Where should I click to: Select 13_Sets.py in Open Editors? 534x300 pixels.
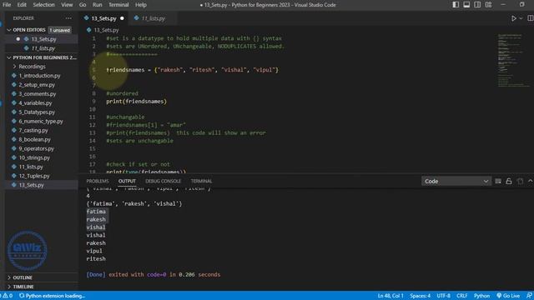(42, 39)
